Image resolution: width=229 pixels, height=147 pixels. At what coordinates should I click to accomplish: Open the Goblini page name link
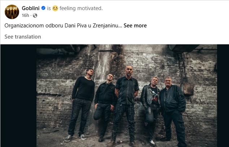(31, 8)
